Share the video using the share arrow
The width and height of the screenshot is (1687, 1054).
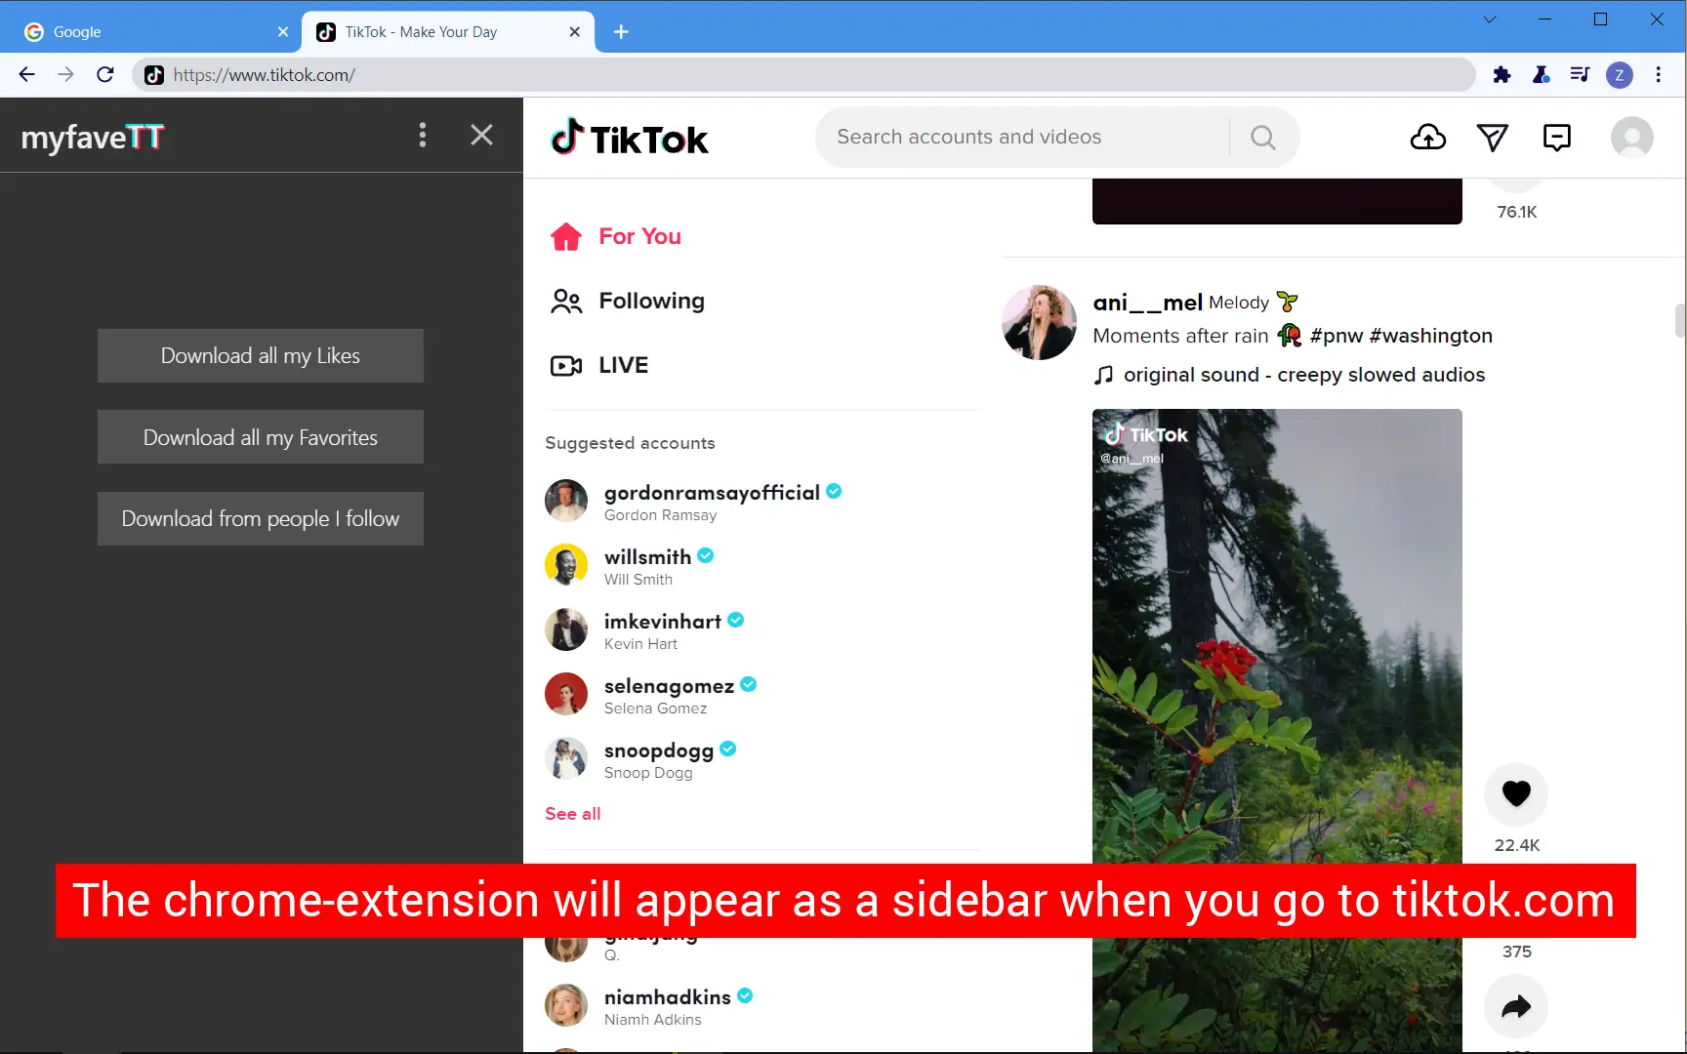1515,1006
